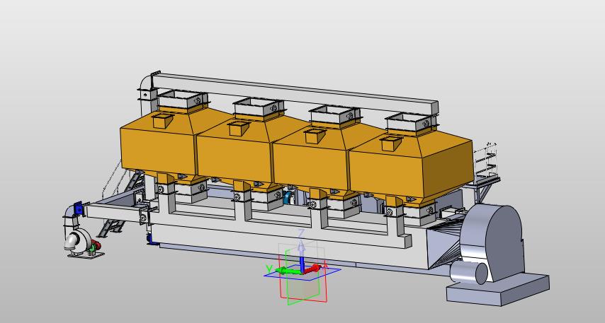The height and width of the screenshot is (323, 605).
Task: Click the green Y axis label
Action: (x=269, y=269)
